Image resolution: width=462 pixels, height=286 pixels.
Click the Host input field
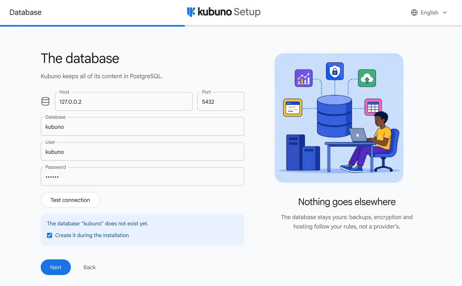click(124, 101)
